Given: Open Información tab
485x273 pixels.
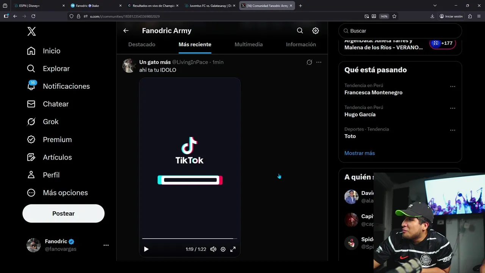Looking at the screenshot, I should (x=301, y=44).
